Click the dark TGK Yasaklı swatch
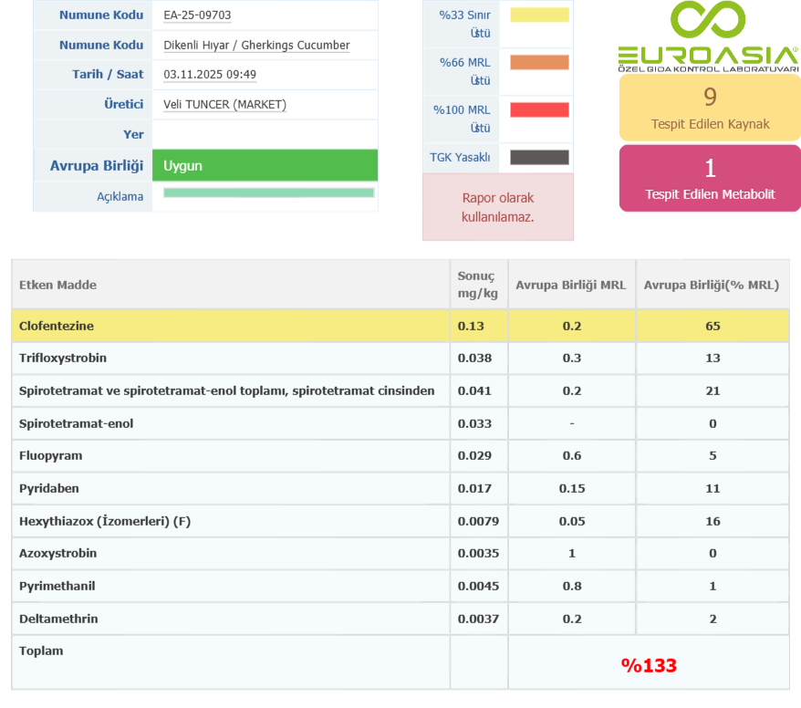Viewport: 801px width, 708px height. click(539, 158)
